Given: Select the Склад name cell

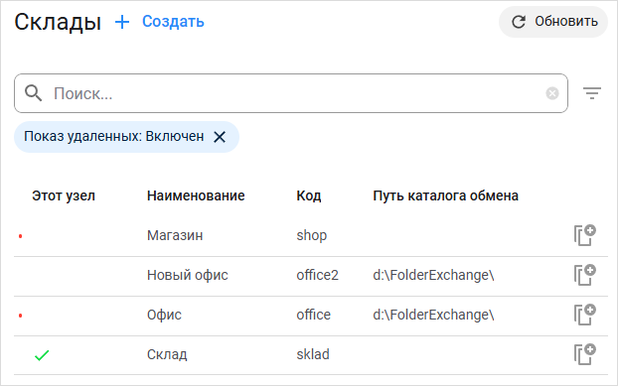Looking at the screenshot, I should 167,354.
